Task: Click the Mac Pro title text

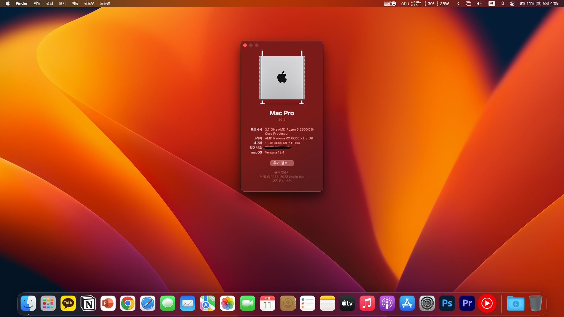Action: coord(282,113)
